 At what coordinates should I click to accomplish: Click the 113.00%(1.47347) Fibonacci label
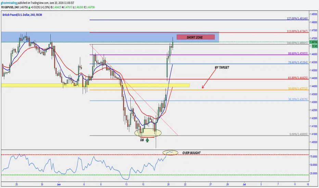(297, 31)
